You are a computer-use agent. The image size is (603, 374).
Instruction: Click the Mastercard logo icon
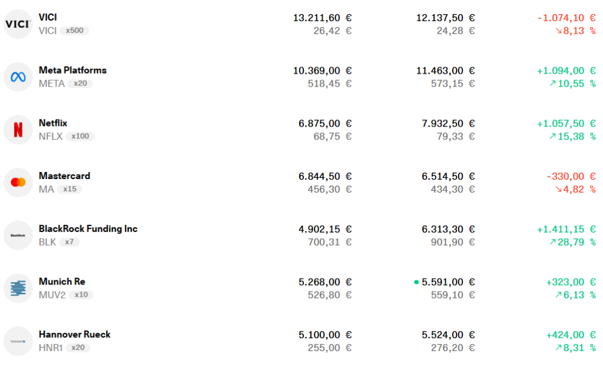(x=18, y=183)
